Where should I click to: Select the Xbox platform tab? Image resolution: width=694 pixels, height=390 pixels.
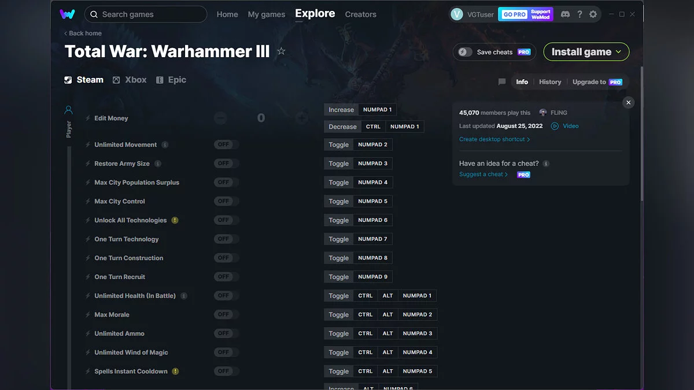pyautogui.click(x=130, y=79)
